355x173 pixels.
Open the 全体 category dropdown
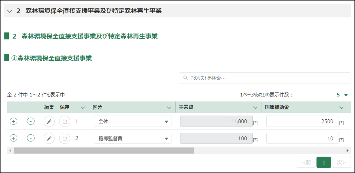pyautogui.click(x=133, y=121)
